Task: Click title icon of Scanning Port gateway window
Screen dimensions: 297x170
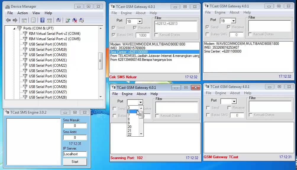Action: click(114, 87)
